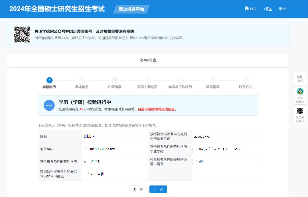Open the user account icon in the top bar
Screen dimensions: 308x197
(268, 9)
